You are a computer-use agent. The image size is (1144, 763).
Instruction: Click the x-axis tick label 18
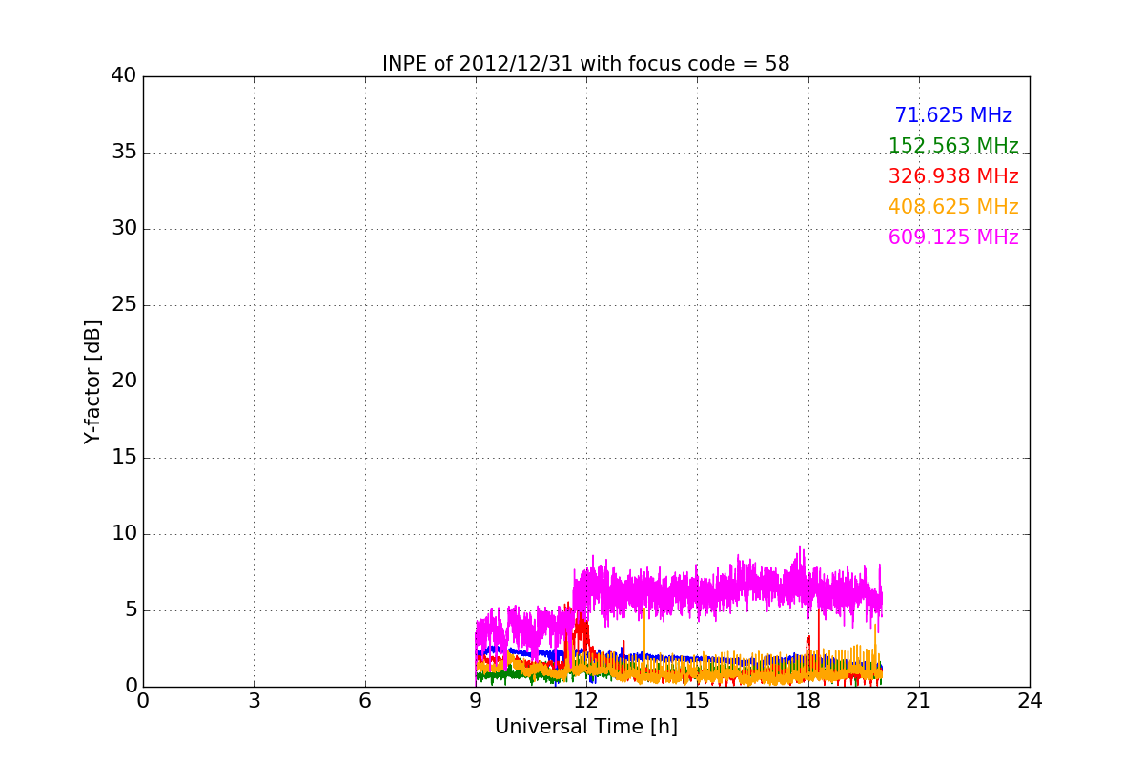coord(807,701)
